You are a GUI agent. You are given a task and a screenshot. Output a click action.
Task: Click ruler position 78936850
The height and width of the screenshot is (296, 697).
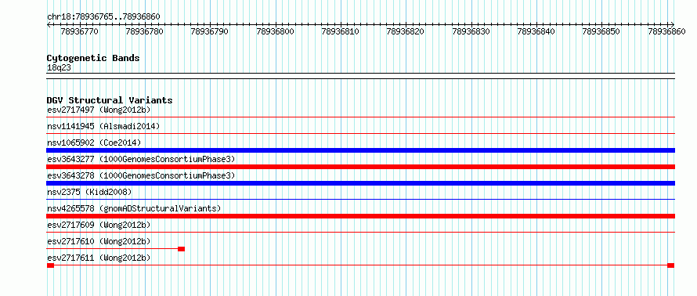pyautogui.click(x=601, y=31)
